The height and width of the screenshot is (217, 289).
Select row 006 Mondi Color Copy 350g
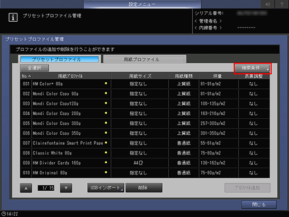tap(145, 133)
